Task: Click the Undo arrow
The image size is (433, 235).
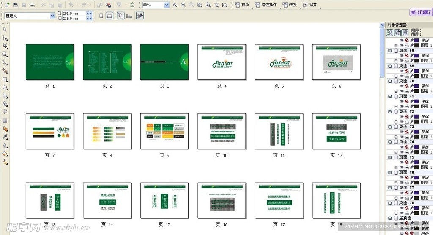Action: pyautogui.click(x=71, y=5)
